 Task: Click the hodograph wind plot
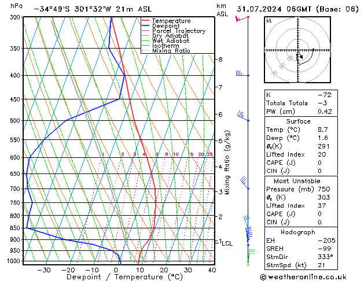coord(297,50)
